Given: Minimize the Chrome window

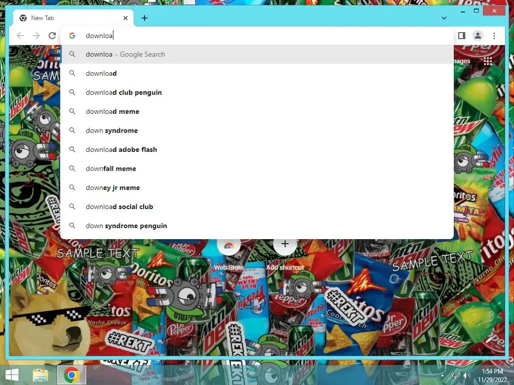Looking at the screenshot, I should coord(462,11).
